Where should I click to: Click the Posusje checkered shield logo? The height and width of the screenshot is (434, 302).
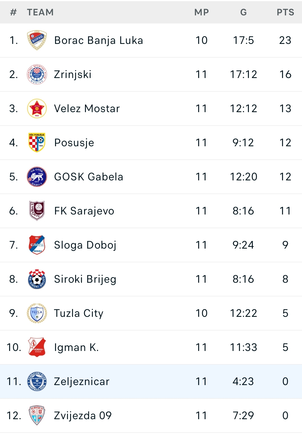coord(37,143)
